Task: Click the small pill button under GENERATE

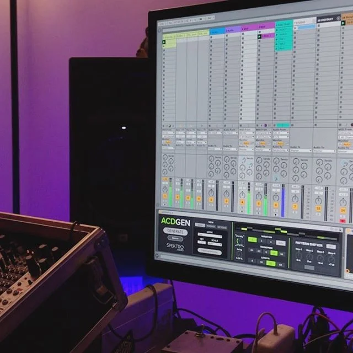Action: point(175,238)
